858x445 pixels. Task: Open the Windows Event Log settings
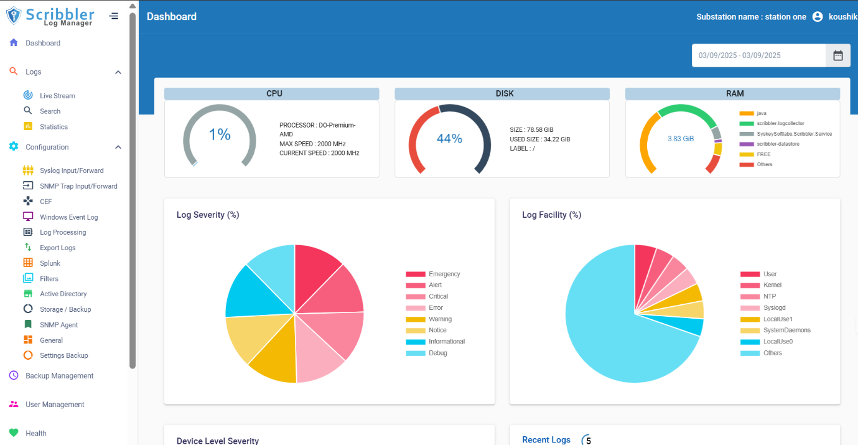pos(69,217)
